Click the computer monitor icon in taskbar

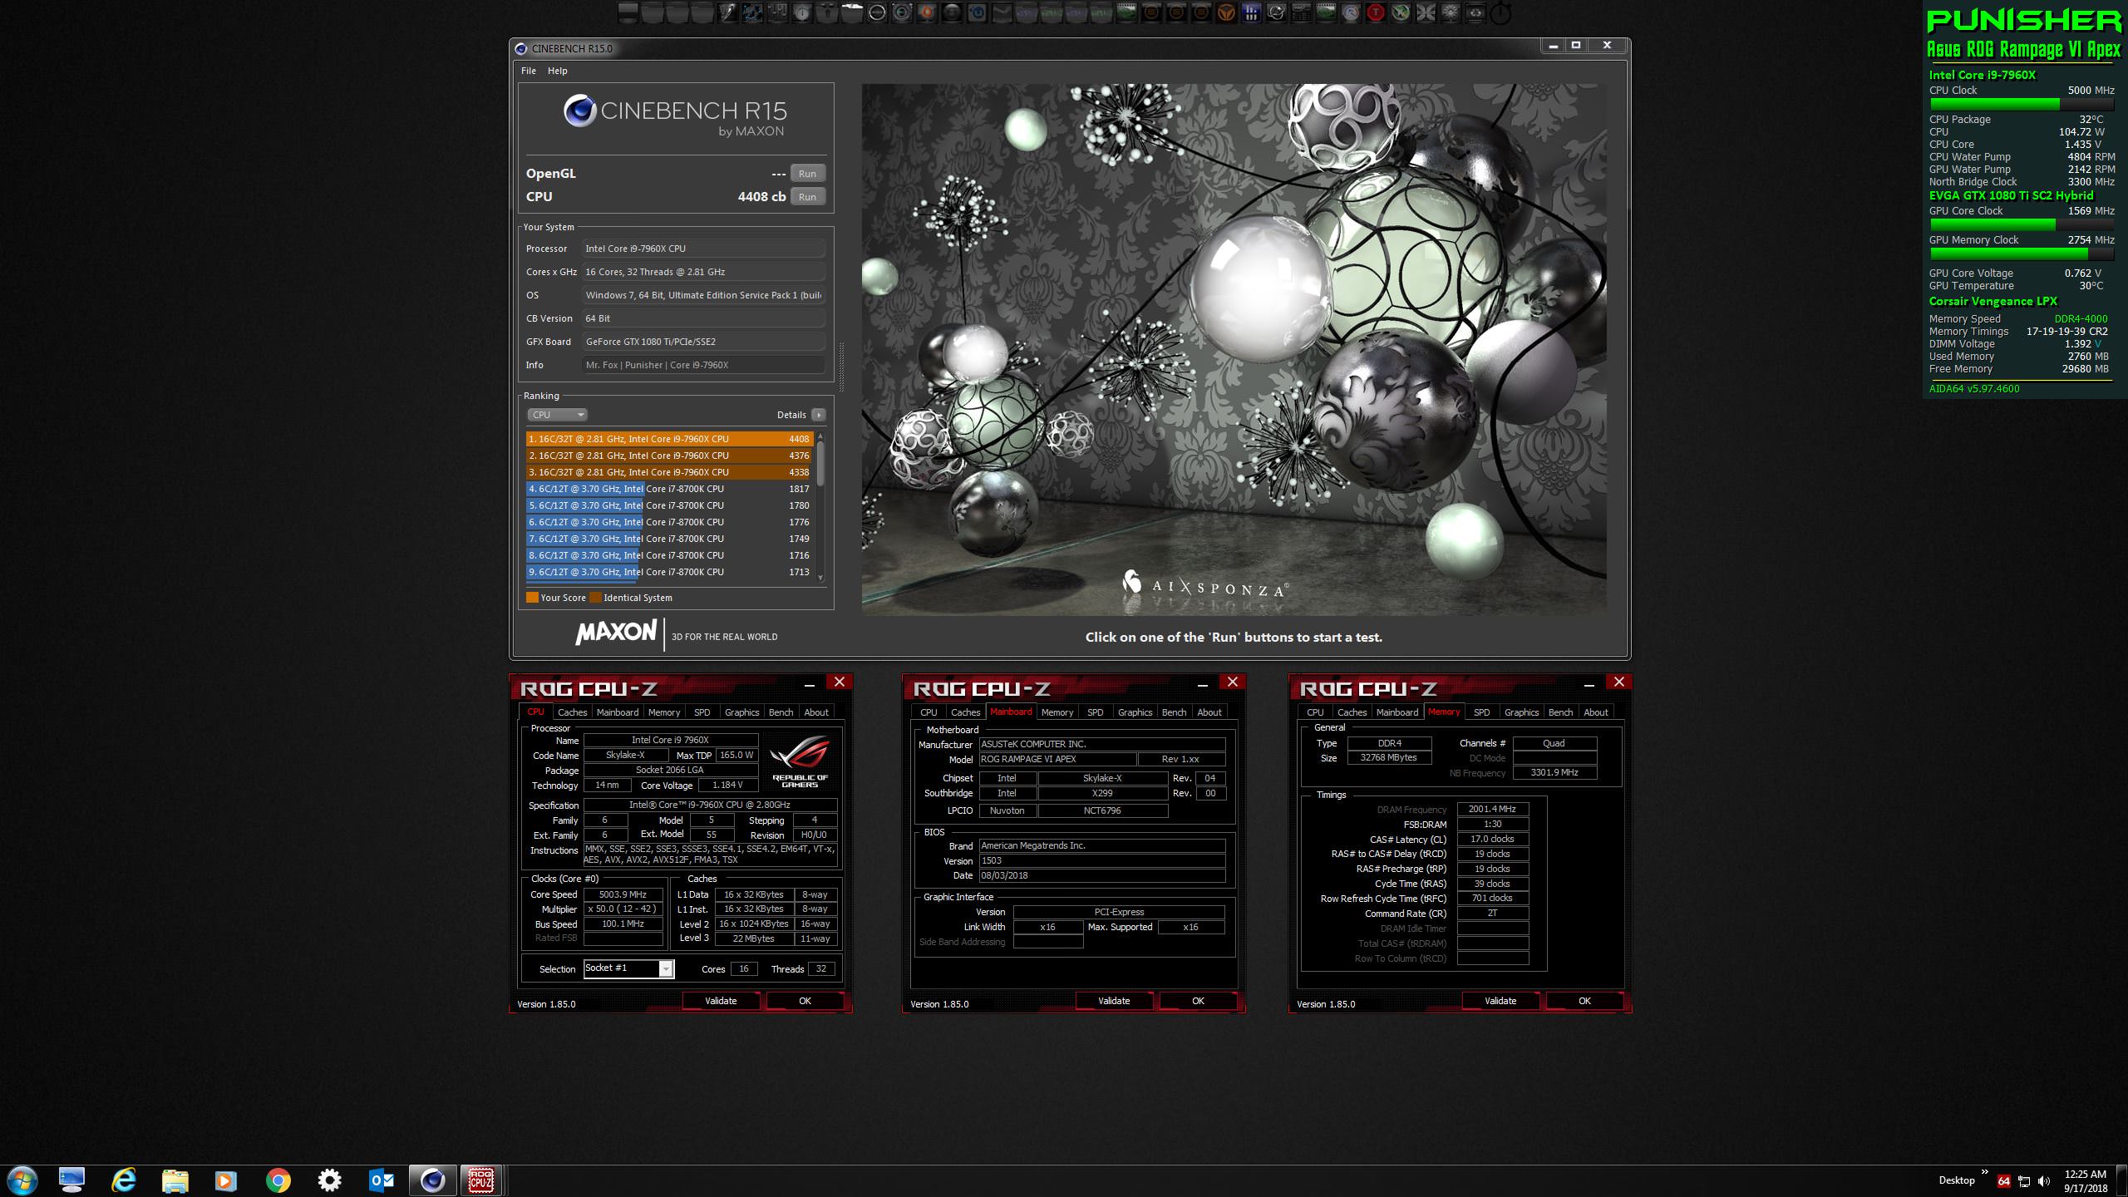72,1180
